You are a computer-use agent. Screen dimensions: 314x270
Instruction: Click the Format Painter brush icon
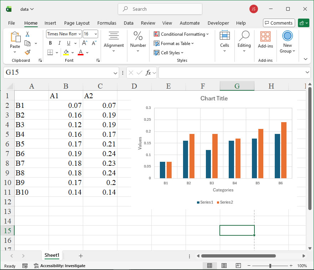(x=27, y=52)
